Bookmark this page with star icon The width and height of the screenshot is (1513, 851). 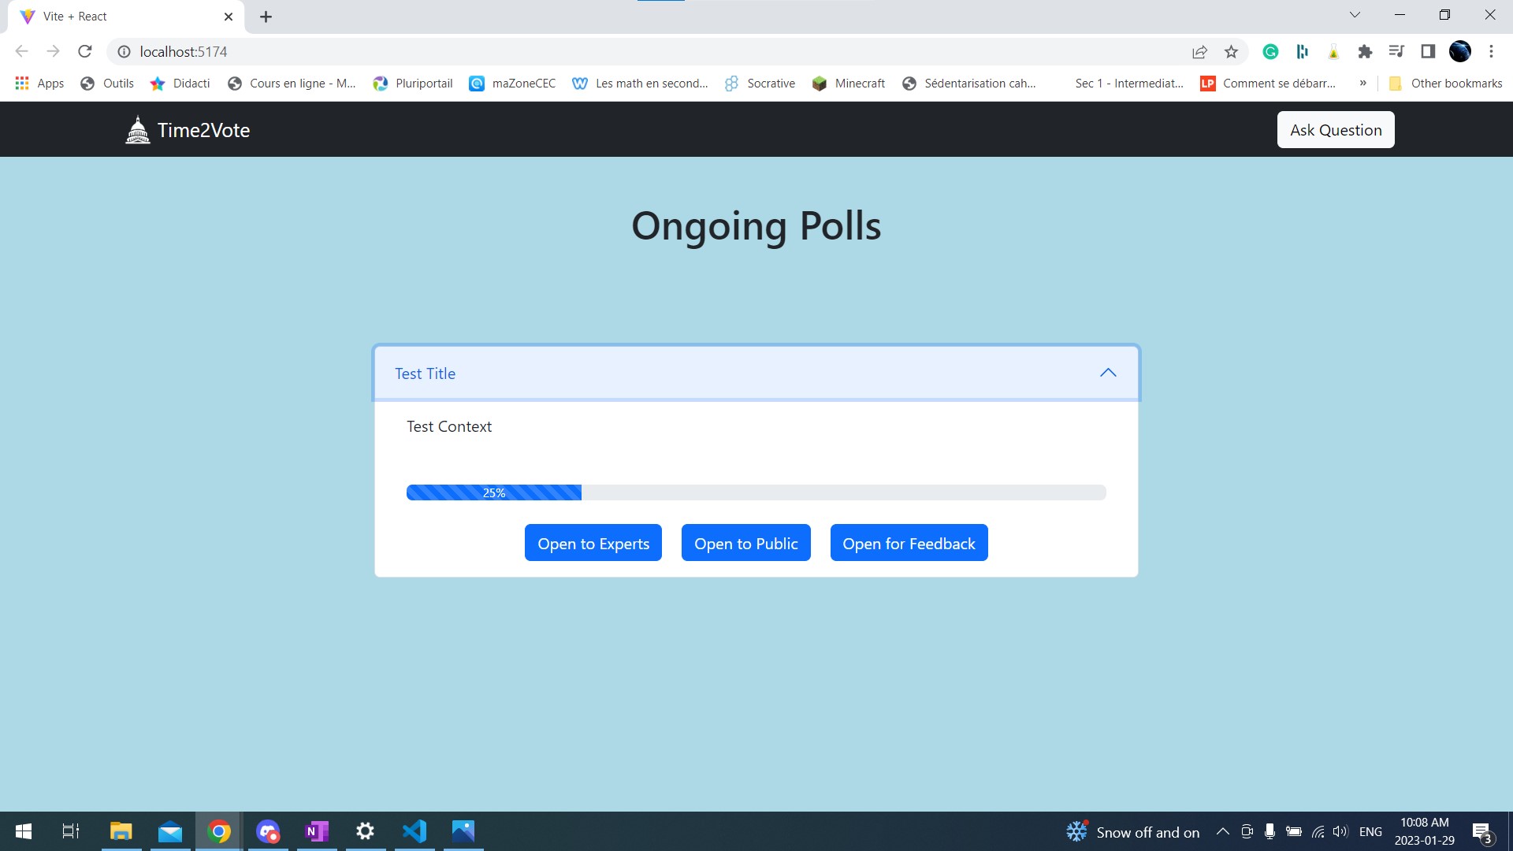click(x=1231, y=52)
